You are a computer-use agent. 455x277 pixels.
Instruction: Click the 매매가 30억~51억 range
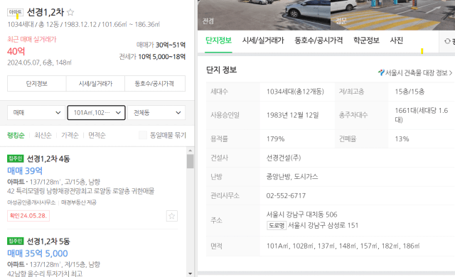(161, 45)
